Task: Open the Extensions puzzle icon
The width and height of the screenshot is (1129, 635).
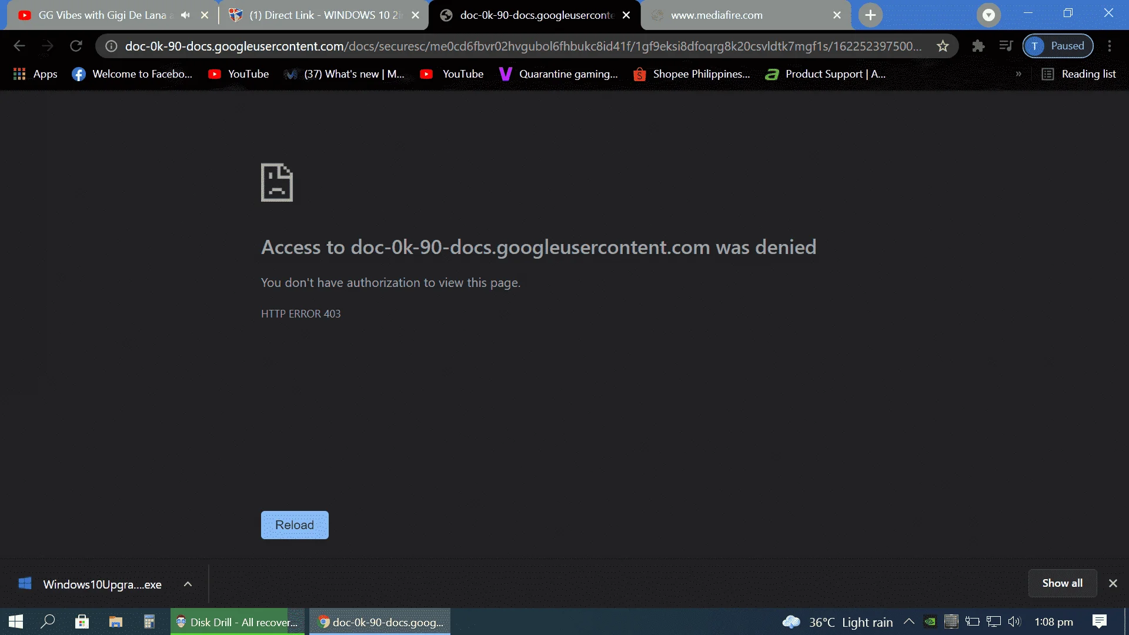Action: (978, 46)
